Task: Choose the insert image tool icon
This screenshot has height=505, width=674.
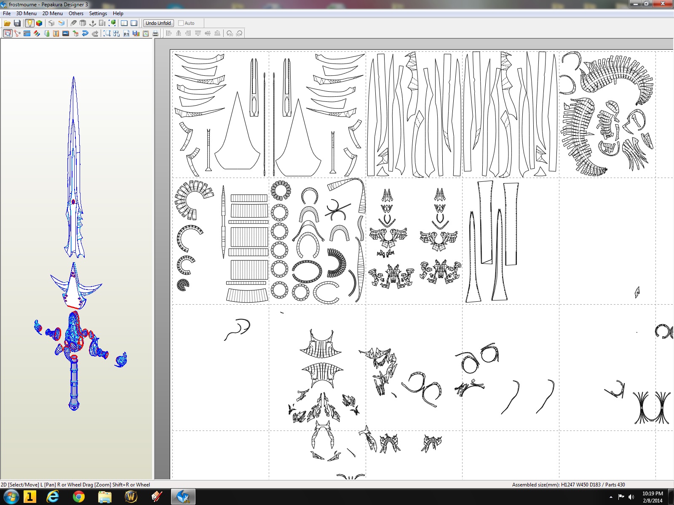Action: pyautogui.click(x=66, y=33)
